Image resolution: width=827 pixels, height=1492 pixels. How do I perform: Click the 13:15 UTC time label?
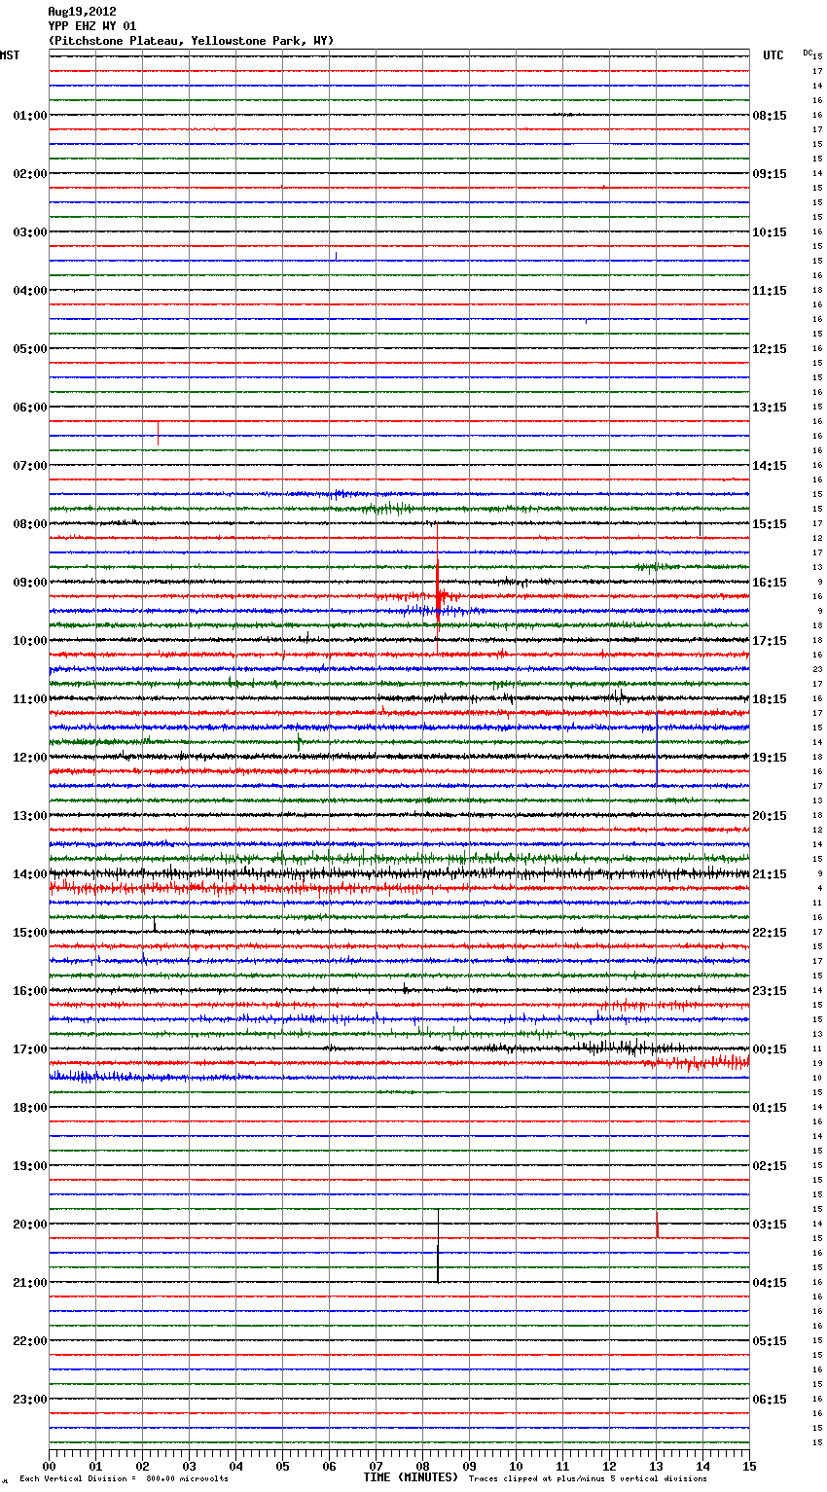coord(770,408)
